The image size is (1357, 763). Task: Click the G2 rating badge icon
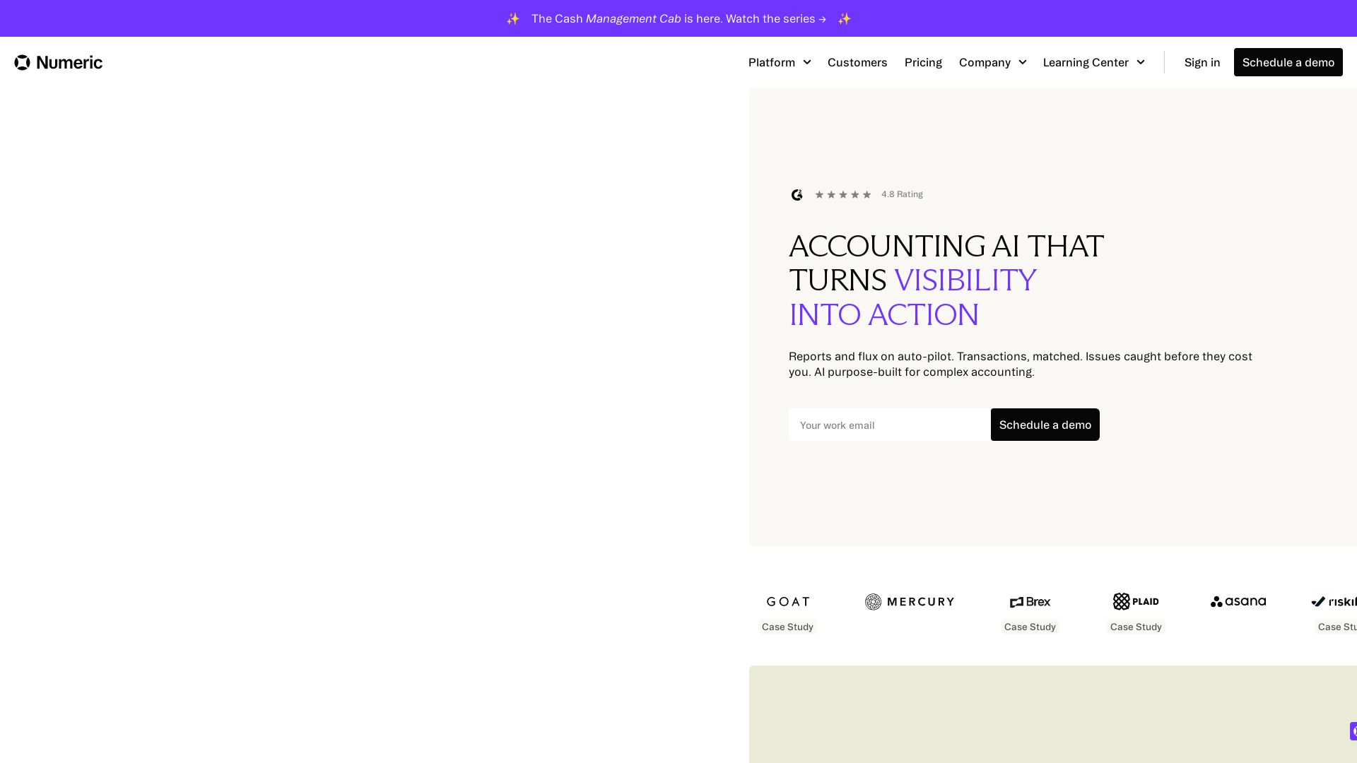(x=797, y=195)
